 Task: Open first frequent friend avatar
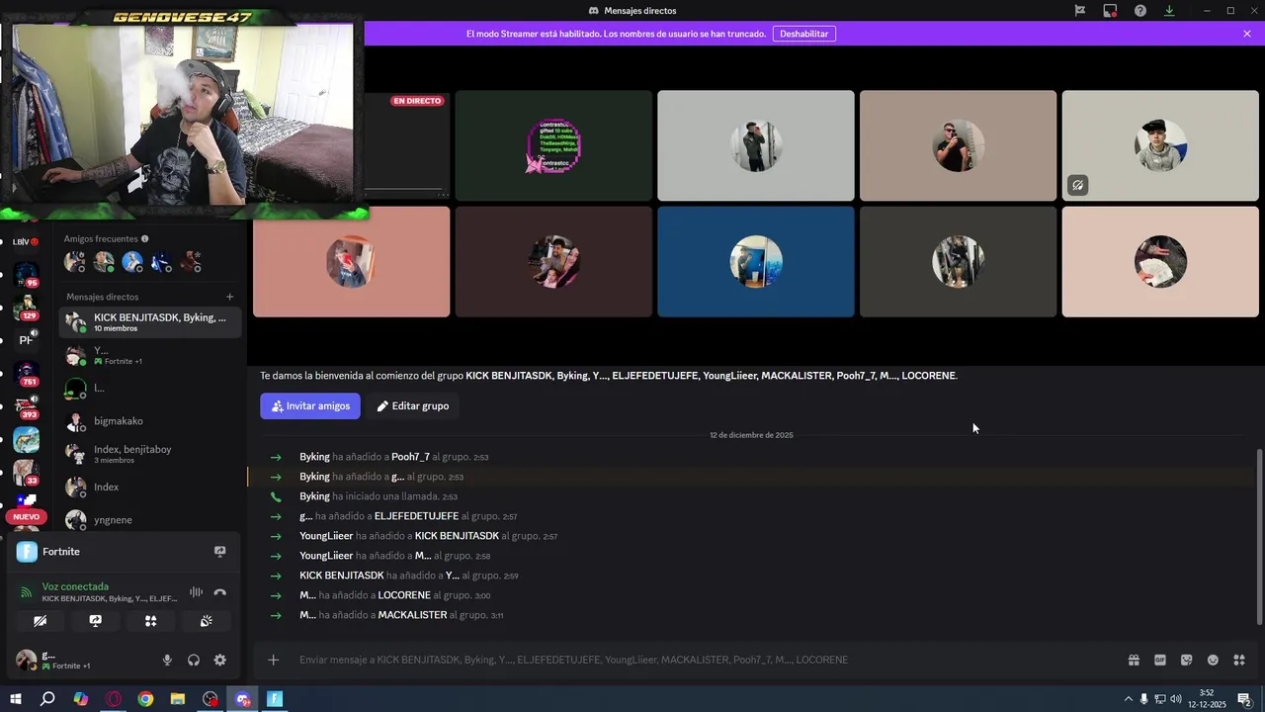click(74, 262)
